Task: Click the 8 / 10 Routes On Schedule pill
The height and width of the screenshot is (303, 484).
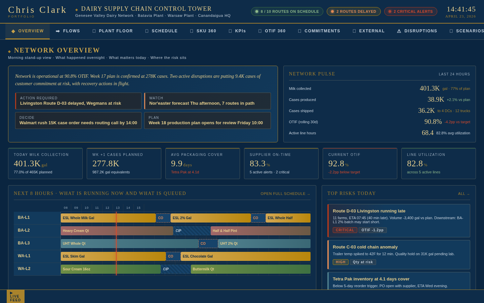Action: click(x=287, y=11)
